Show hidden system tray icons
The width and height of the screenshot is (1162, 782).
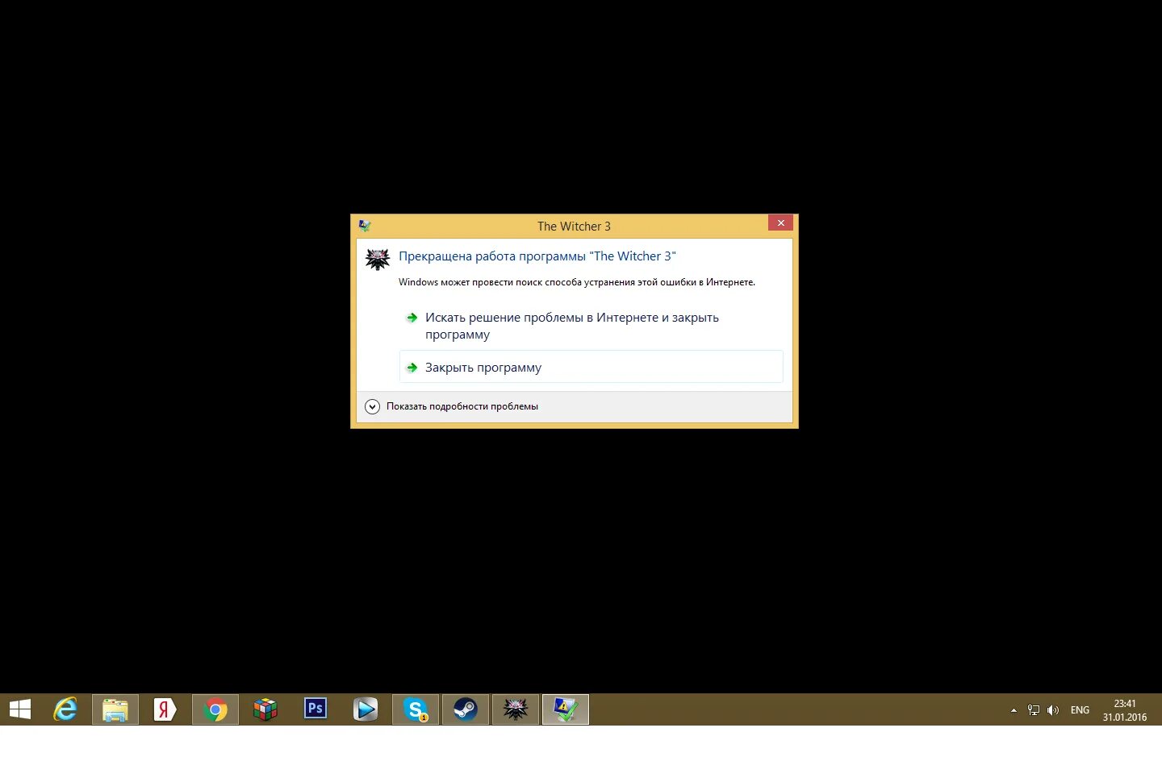(x=1014, y=710)
